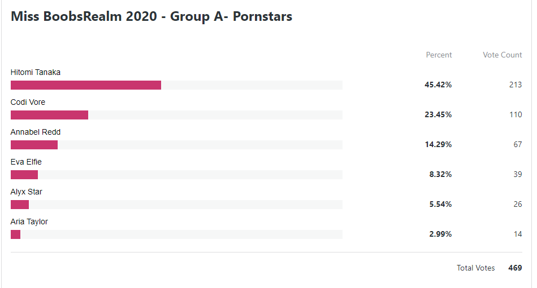Click the Hitomi Tanaka result bar
537x288 pixels.
click(176, 85)
